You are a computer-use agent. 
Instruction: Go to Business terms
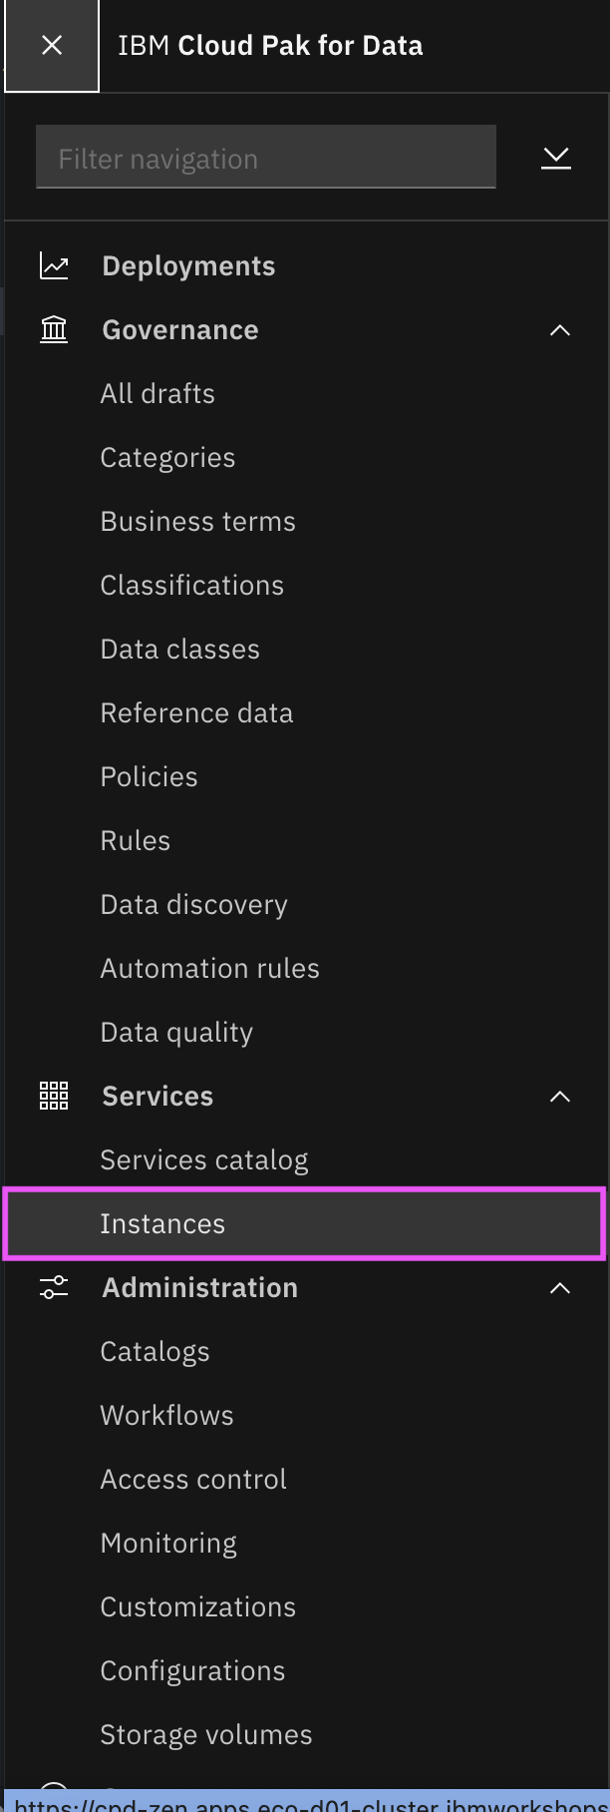(x=198, y=522)
